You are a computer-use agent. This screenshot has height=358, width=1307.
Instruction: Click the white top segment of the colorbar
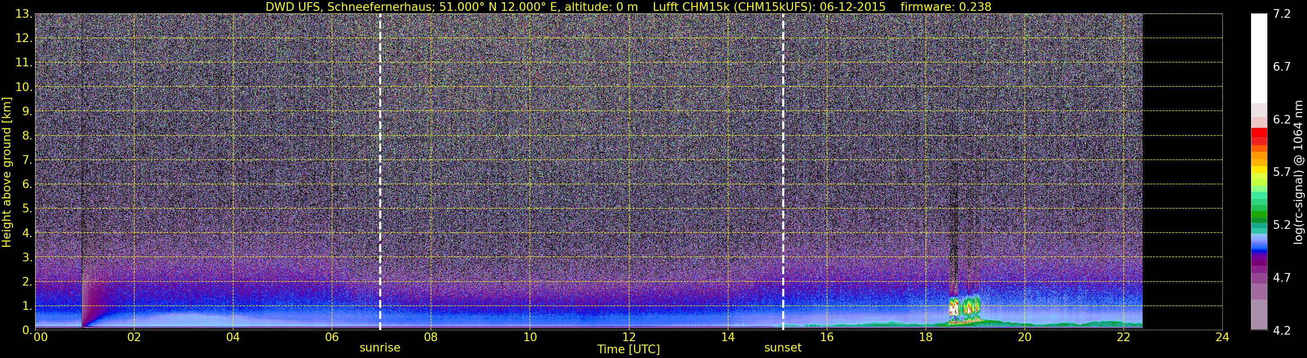point(1259,59)
